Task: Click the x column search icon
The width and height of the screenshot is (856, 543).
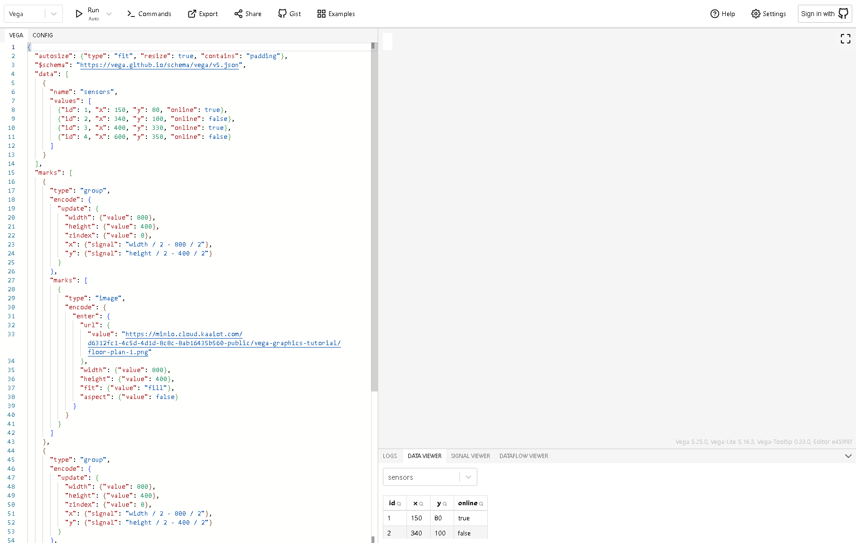Action: tap(421, 504)
